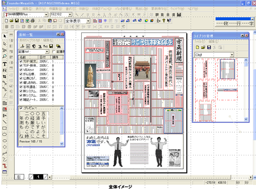Select the arrow selection tool
Viewport: 256px width, 189px height.
5,36
